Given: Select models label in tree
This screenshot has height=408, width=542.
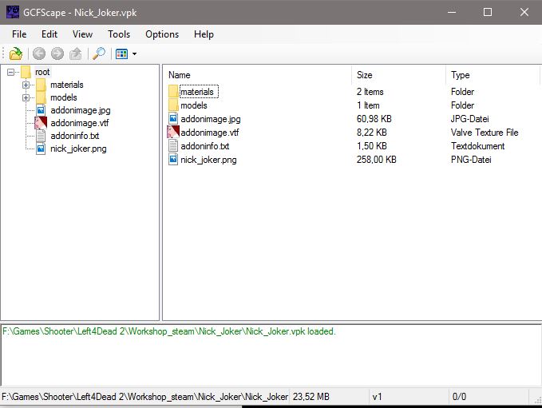Looking at the screenshot, I should (x=64, y=97).
